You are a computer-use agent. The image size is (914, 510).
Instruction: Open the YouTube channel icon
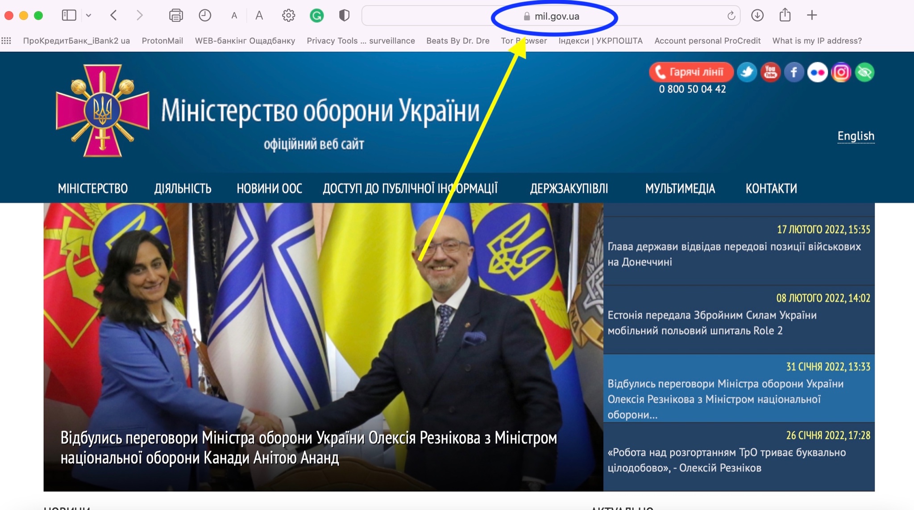(770, 72)
